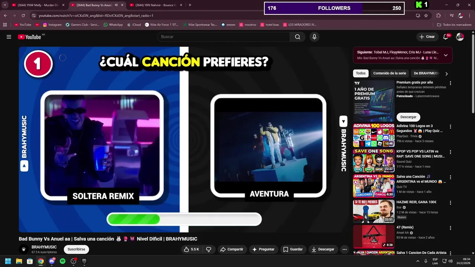Open Discord from the taskbar
The width and height of the screenshot is (475, 267).
(x=52, y=261)
